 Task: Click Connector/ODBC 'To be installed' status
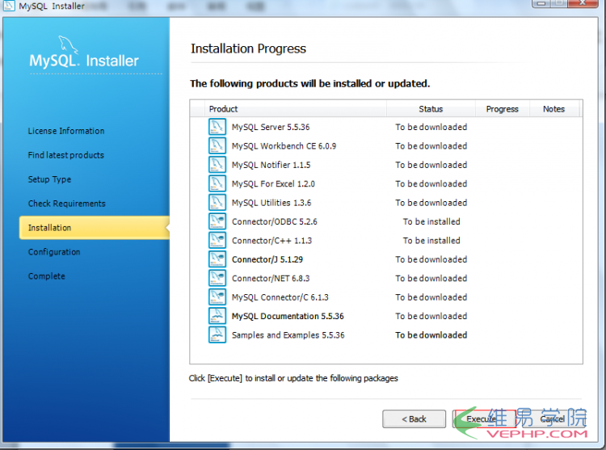[x=431, y=221]
